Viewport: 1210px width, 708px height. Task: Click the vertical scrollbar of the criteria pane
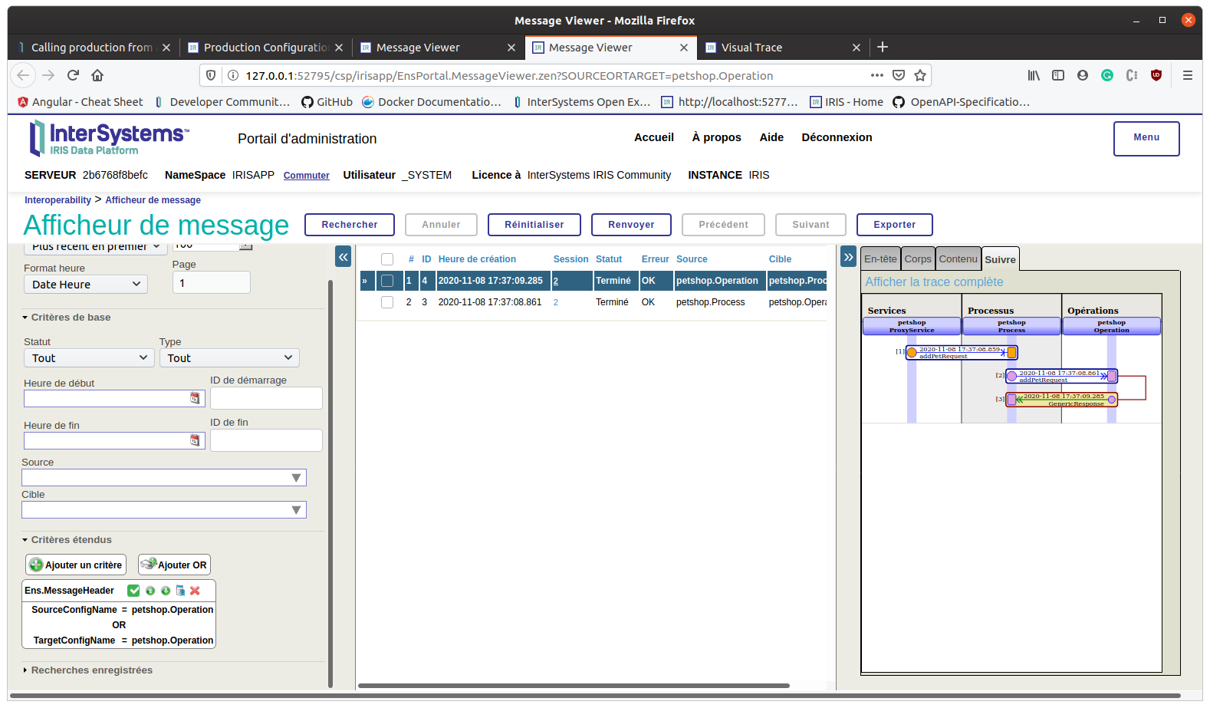pos(330,483)
